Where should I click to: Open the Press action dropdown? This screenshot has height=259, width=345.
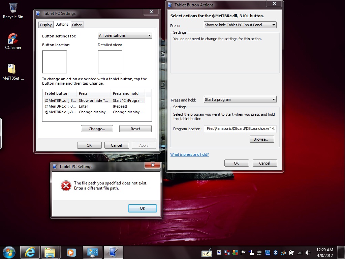coord(240,25)
